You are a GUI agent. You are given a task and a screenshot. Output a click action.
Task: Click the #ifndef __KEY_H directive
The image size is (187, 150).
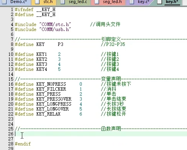point(35,10)
